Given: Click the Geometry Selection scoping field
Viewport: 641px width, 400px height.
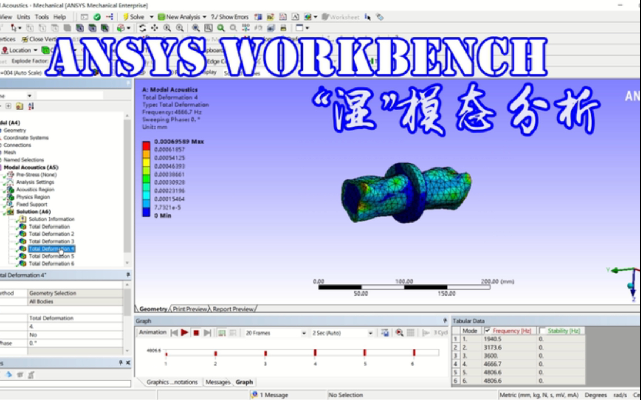Looking at the screenshot, I should click(75, 293).
